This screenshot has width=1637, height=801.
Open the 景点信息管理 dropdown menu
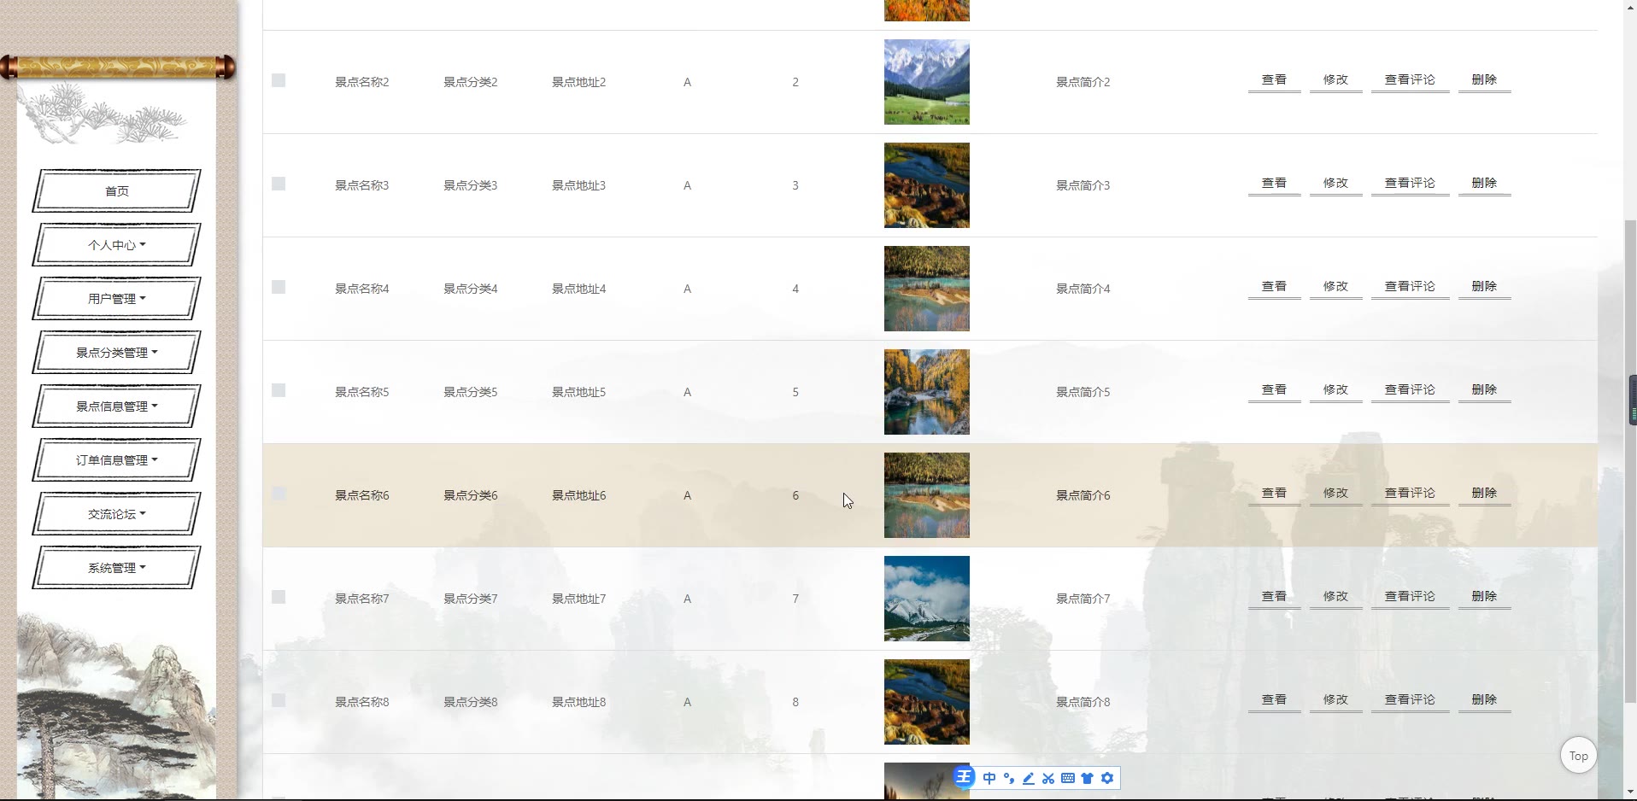pyautogui.click(x=117, y=406)
